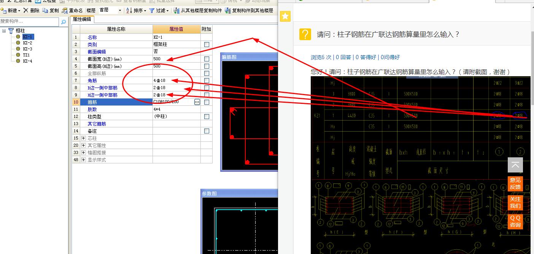Click the 复制构件到其他楼层 icon
The width and height of the screenshot is (534, 254).
[228, 10]
